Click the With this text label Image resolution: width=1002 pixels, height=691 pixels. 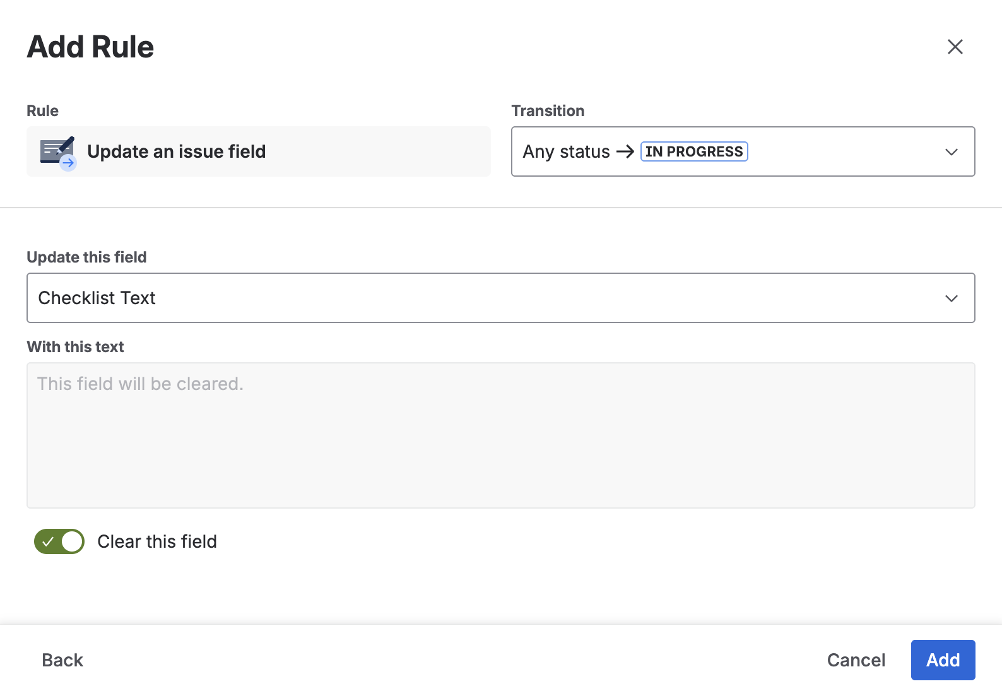tap(75, 346)
